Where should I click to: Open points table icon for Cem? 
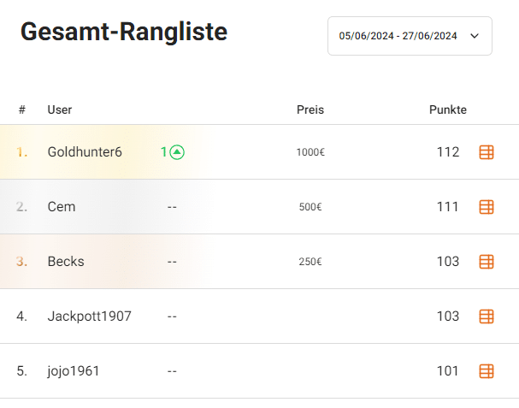coord(487,207)
